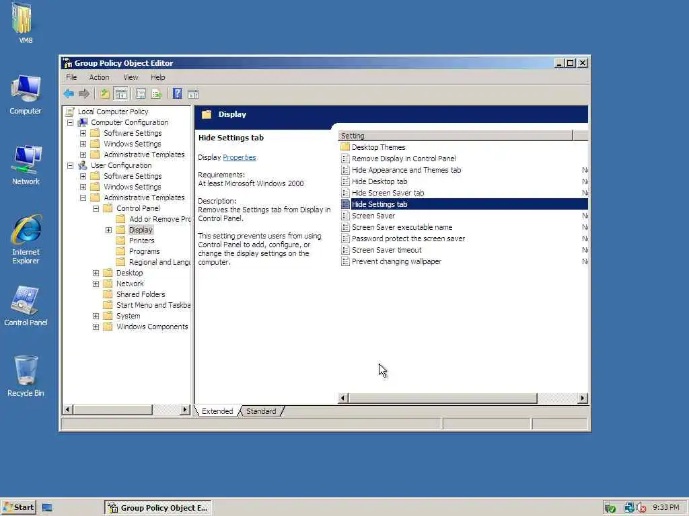Open the Action menu
The width and height of the screenshot is (689, 516).
point(100,77)
